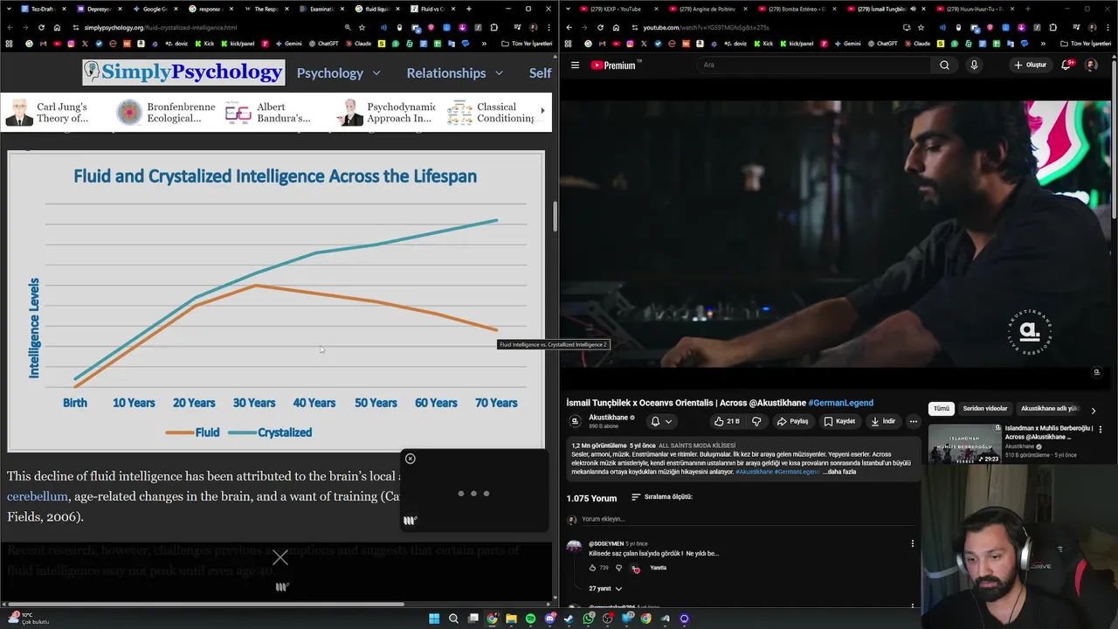Open Windows Start menu
This screenshot has height=629, width=1118.
434,619
